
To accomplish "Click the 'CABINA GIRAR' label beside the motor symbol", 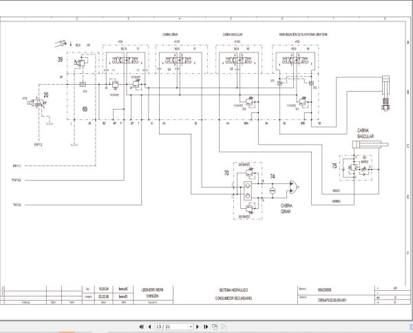I will 286,208.
